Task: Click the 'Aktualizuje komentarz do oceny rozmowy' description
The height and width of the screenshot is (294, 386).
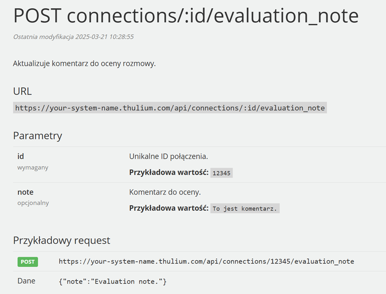Action: click(84, 63)
